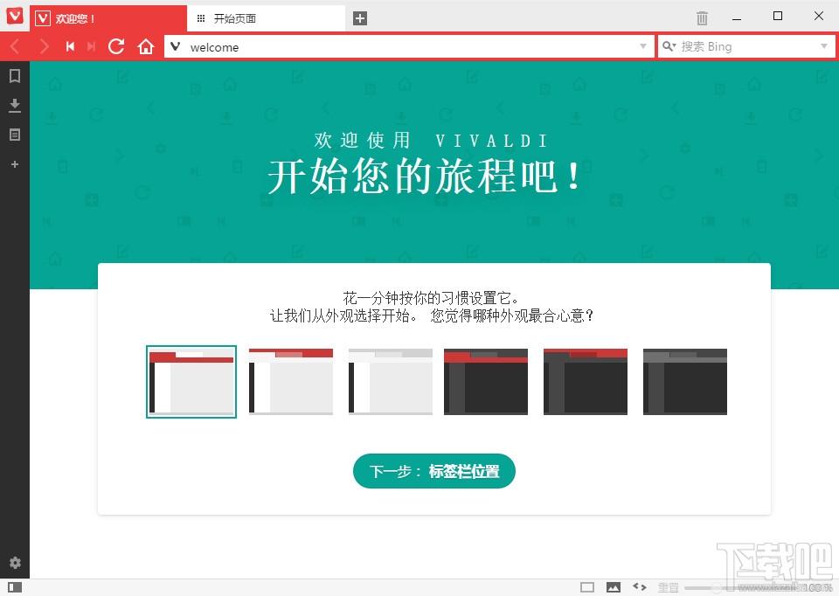Open page actions code icon

640,587
